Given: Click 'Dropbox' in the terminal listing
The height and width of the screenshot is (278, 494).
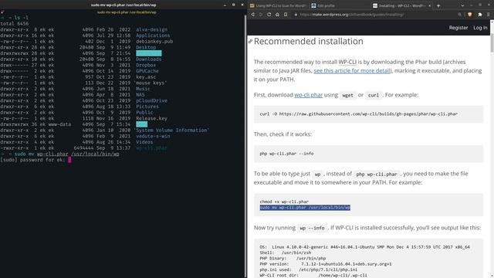Looking at the screenshot, I should 146,65.
